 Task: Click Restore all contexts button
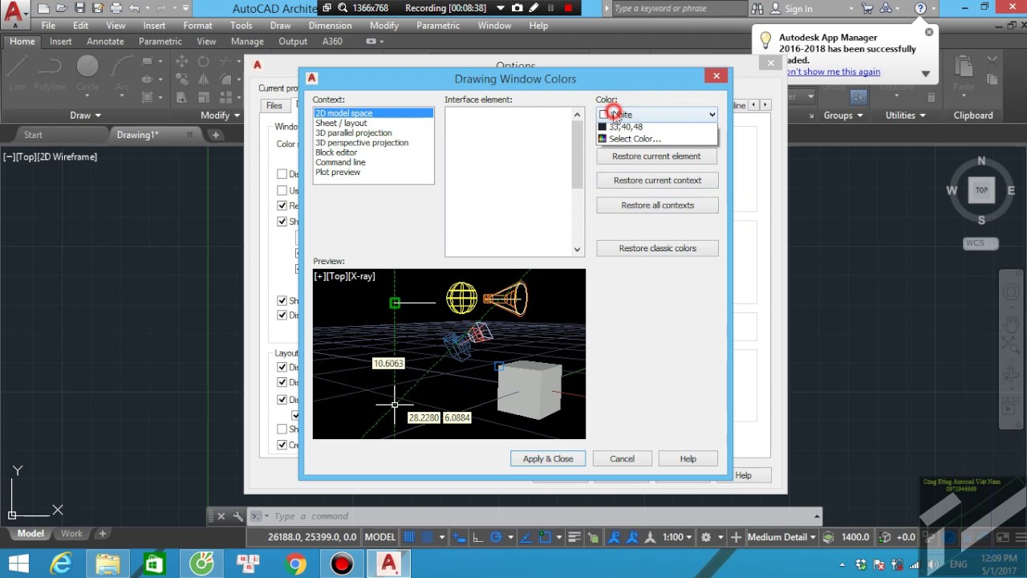click(x=657, y=206)
